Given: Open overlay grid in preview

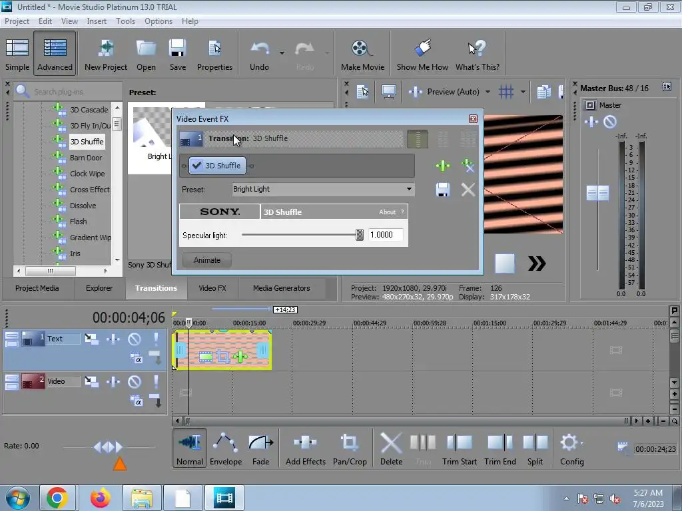Looking at the screenshot, I should pyautogui.click(x=506, y=92).
